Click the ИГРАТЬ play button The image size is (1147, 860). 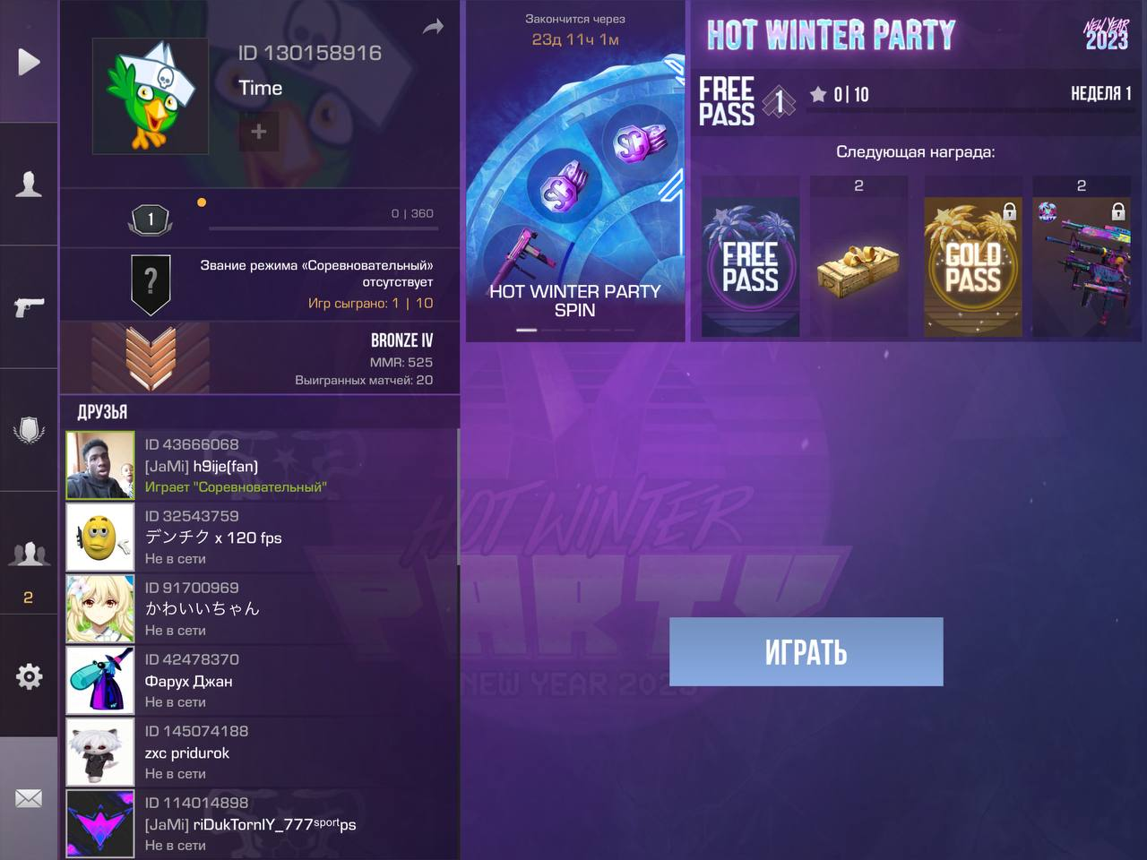[806, 652]
